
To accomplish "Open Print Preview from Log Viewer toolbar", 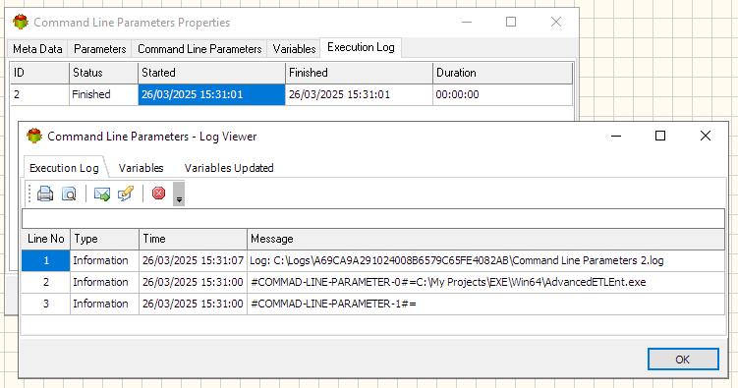I will tap(69, 194).
